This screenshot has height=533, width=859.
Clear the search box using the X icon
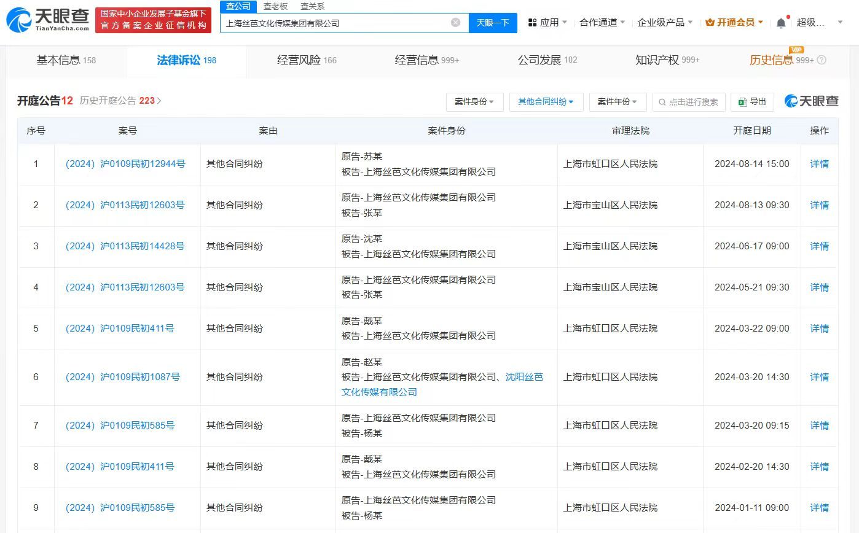455,22
